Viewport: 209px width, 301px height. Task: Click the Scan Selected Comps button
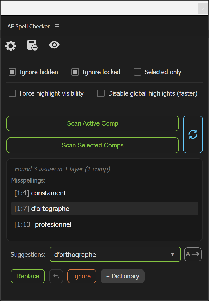coord(93,145)
